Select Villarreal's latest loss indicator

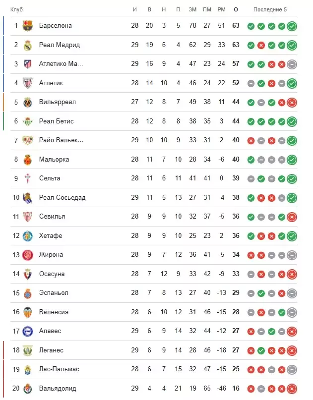(292, 103)
